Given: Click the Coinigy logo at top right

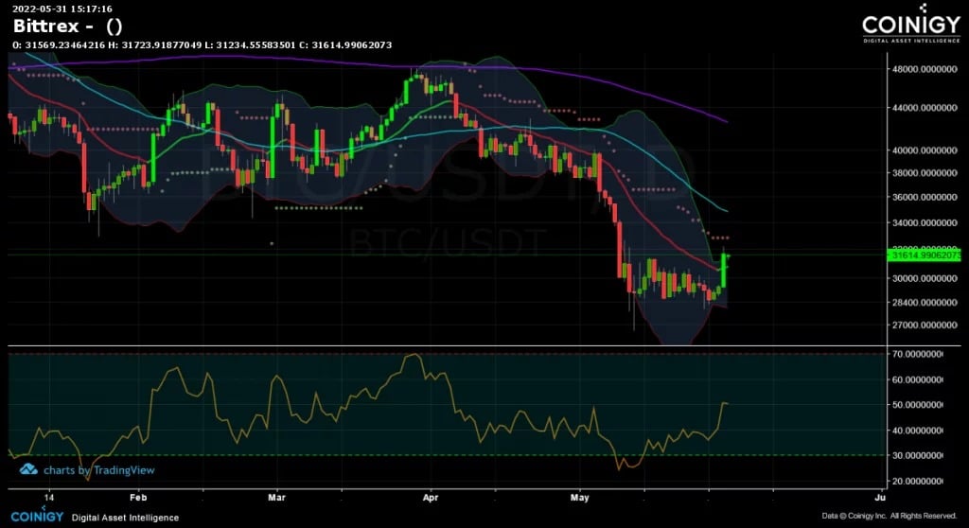Looking at the screenshot, I should tap(911, 24).
